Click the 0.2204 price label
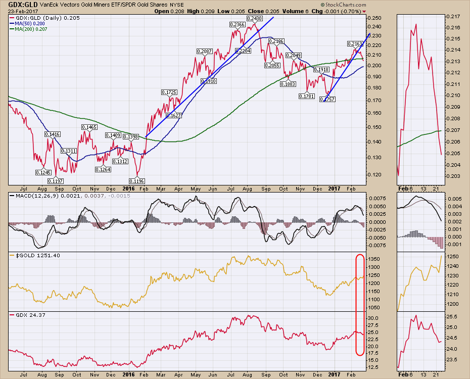The image size is (470, 379). (243, 51)
